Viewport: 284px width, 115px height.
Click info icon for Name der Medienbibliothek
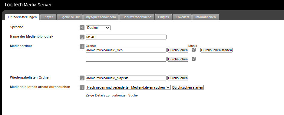point(82,37)
